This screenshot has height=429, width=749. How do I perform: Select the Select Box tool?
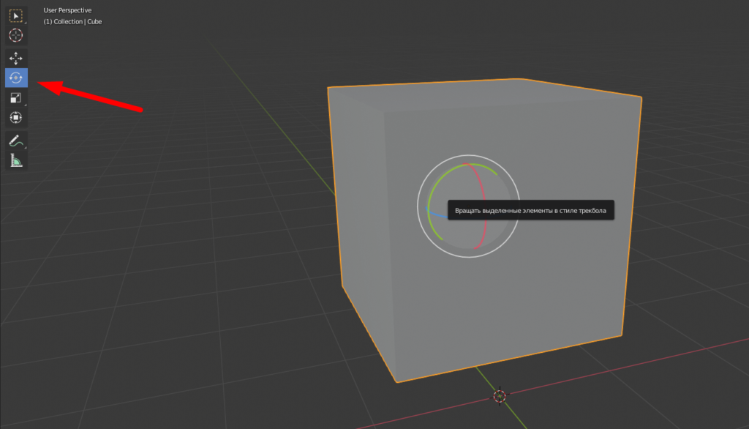pos(15,15)
